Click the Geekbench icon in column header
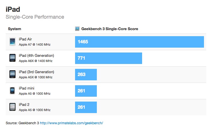Screen dimensions: 212x134 point(77,29)
